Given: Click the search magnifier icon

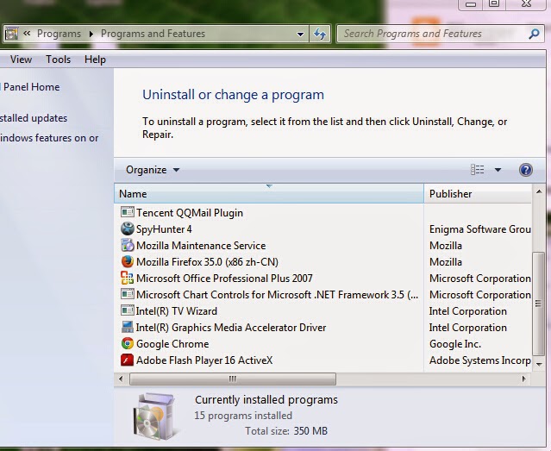Looking at the screenshot, I should pos(534,34).
